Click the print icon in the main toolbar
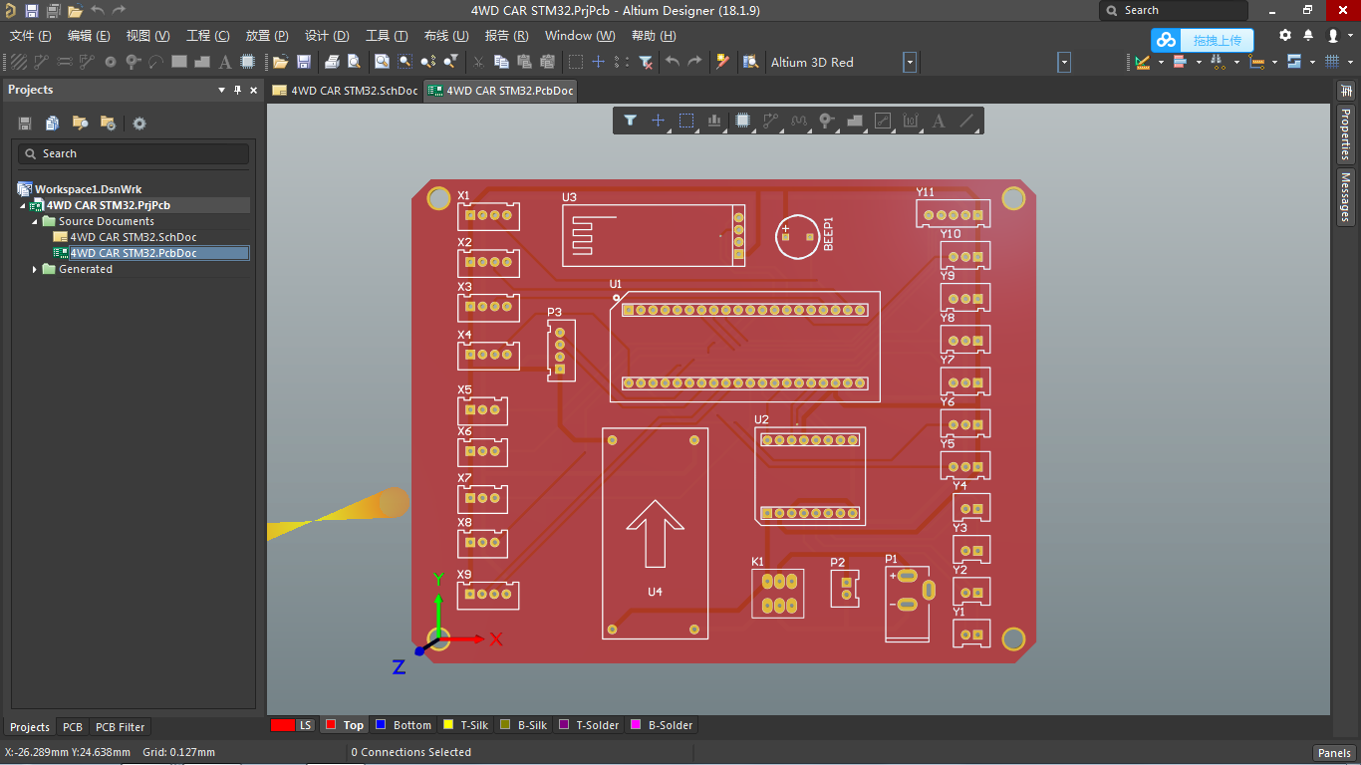The width and height of the screenshot is (1361, 765). [x=332, y=62]
